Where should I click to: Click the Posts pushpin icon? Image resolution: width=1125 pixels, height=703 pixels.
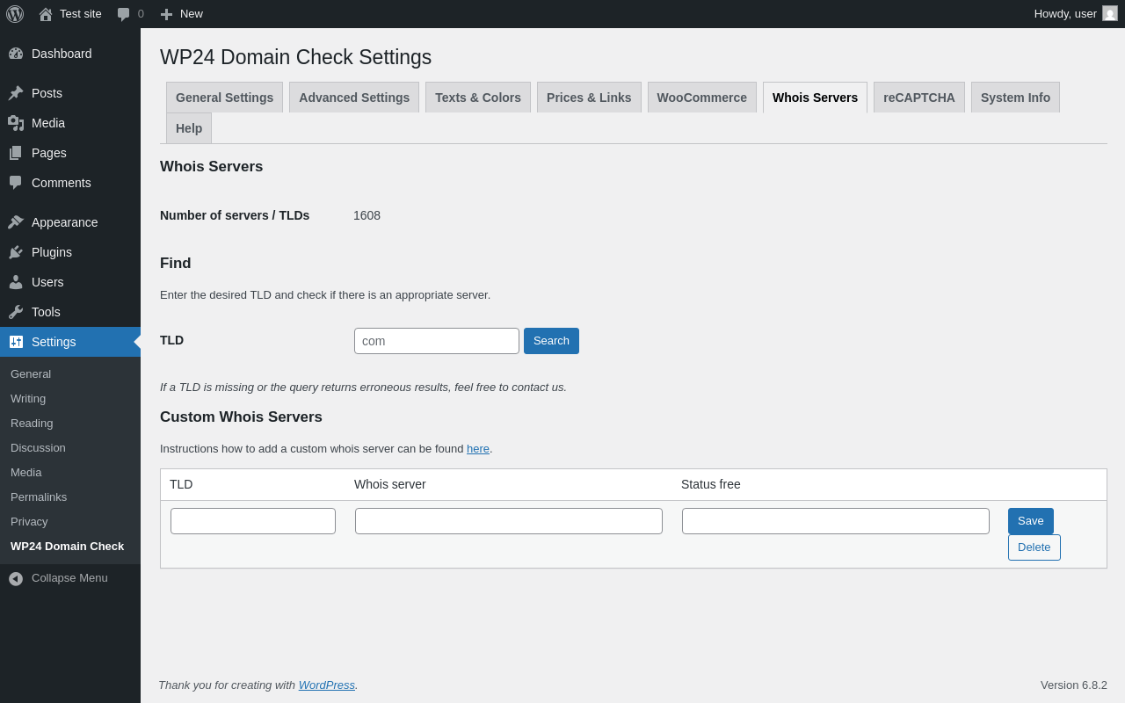16,93
